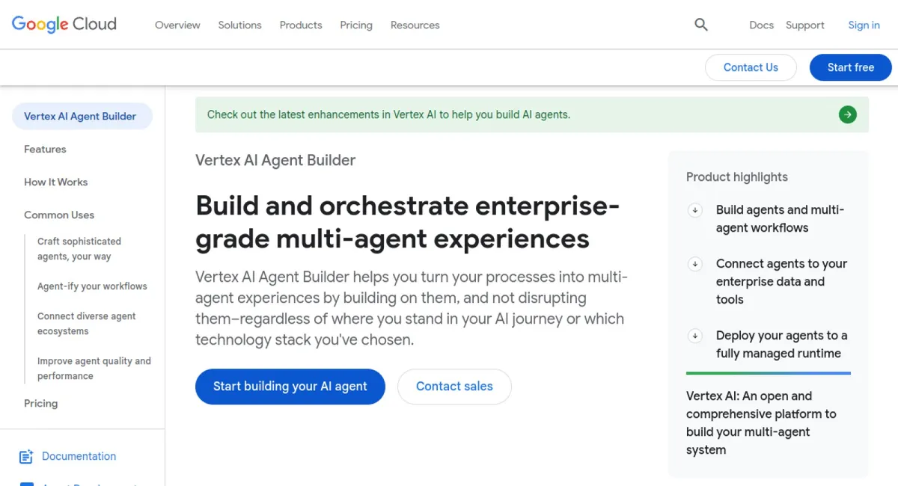This screenshot has height=486, width=898.
Task: Go to "Craft sophisticated agents, your way"
Action: tap(79, 249)
